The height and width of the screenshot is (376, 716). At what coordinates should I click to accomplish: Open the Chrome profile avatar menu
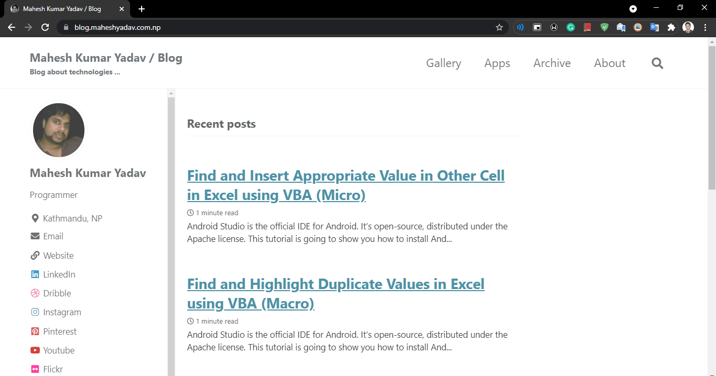[x=688, y=27]
